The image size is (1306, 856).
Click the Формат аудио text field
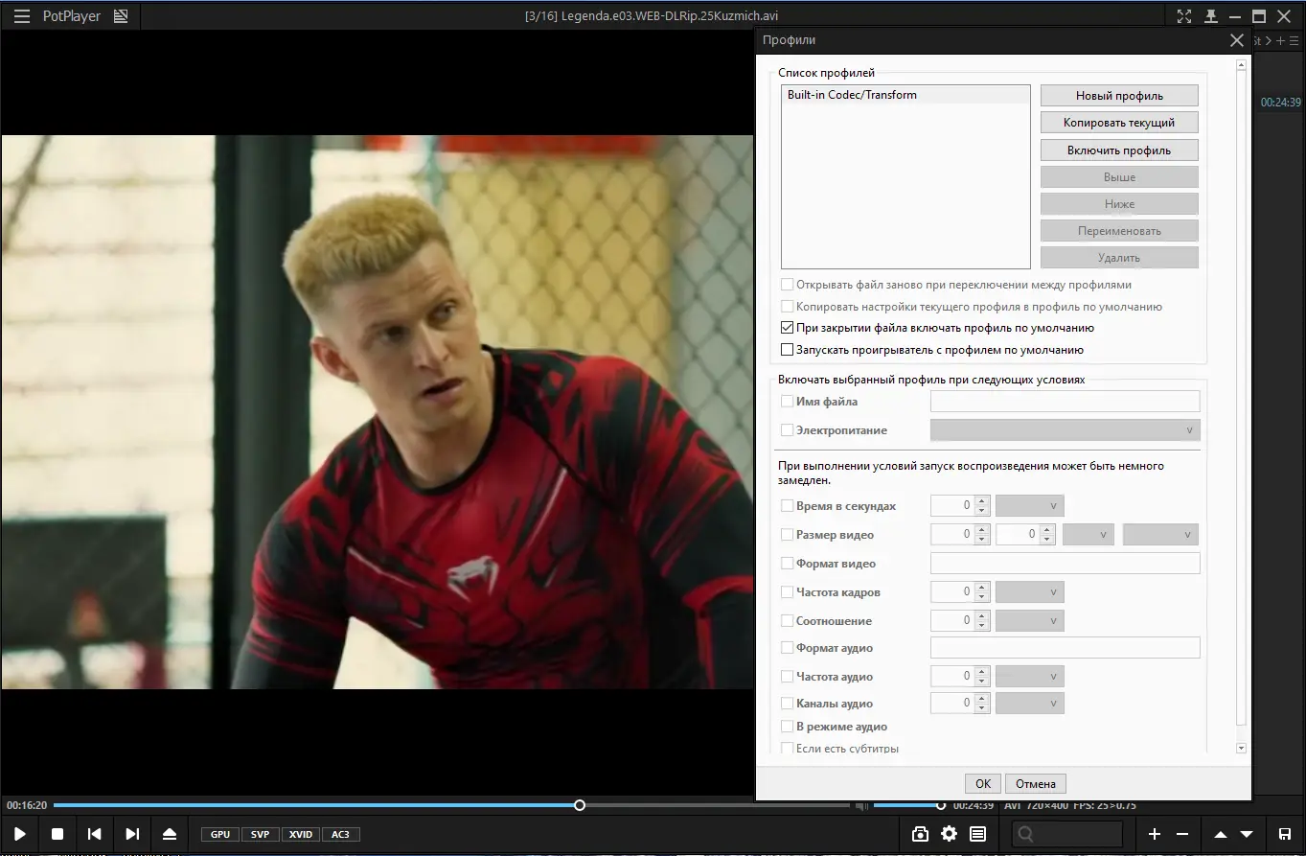click(1065, 648)
